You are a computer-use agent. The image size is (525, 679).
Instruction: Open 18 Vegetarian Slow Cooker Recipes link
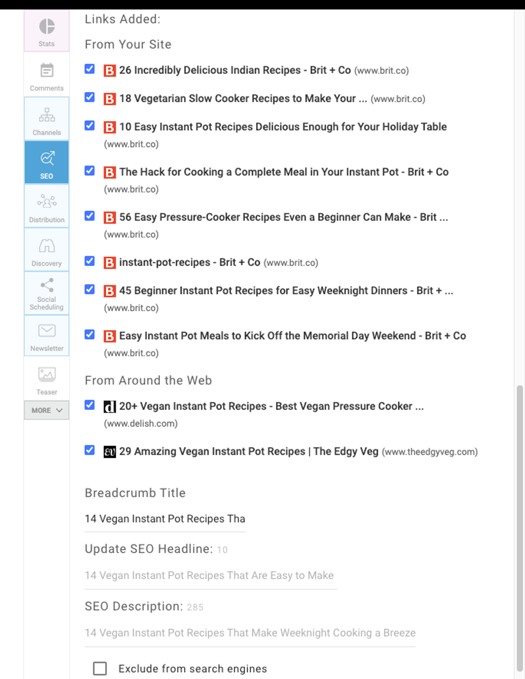tap(242, 99)
